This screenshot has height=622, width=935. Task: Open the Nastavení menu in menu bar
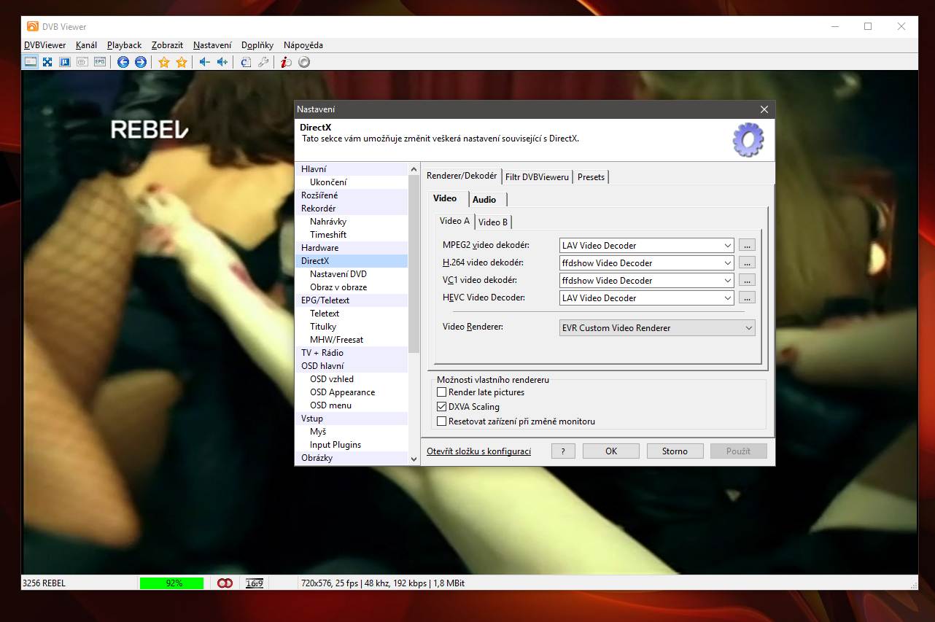(212, 45)
